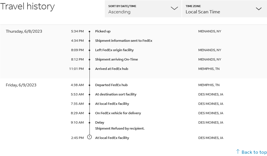Open the Sort by Date/Time dropdown
The image size is (267, 156).
[143, 9]
